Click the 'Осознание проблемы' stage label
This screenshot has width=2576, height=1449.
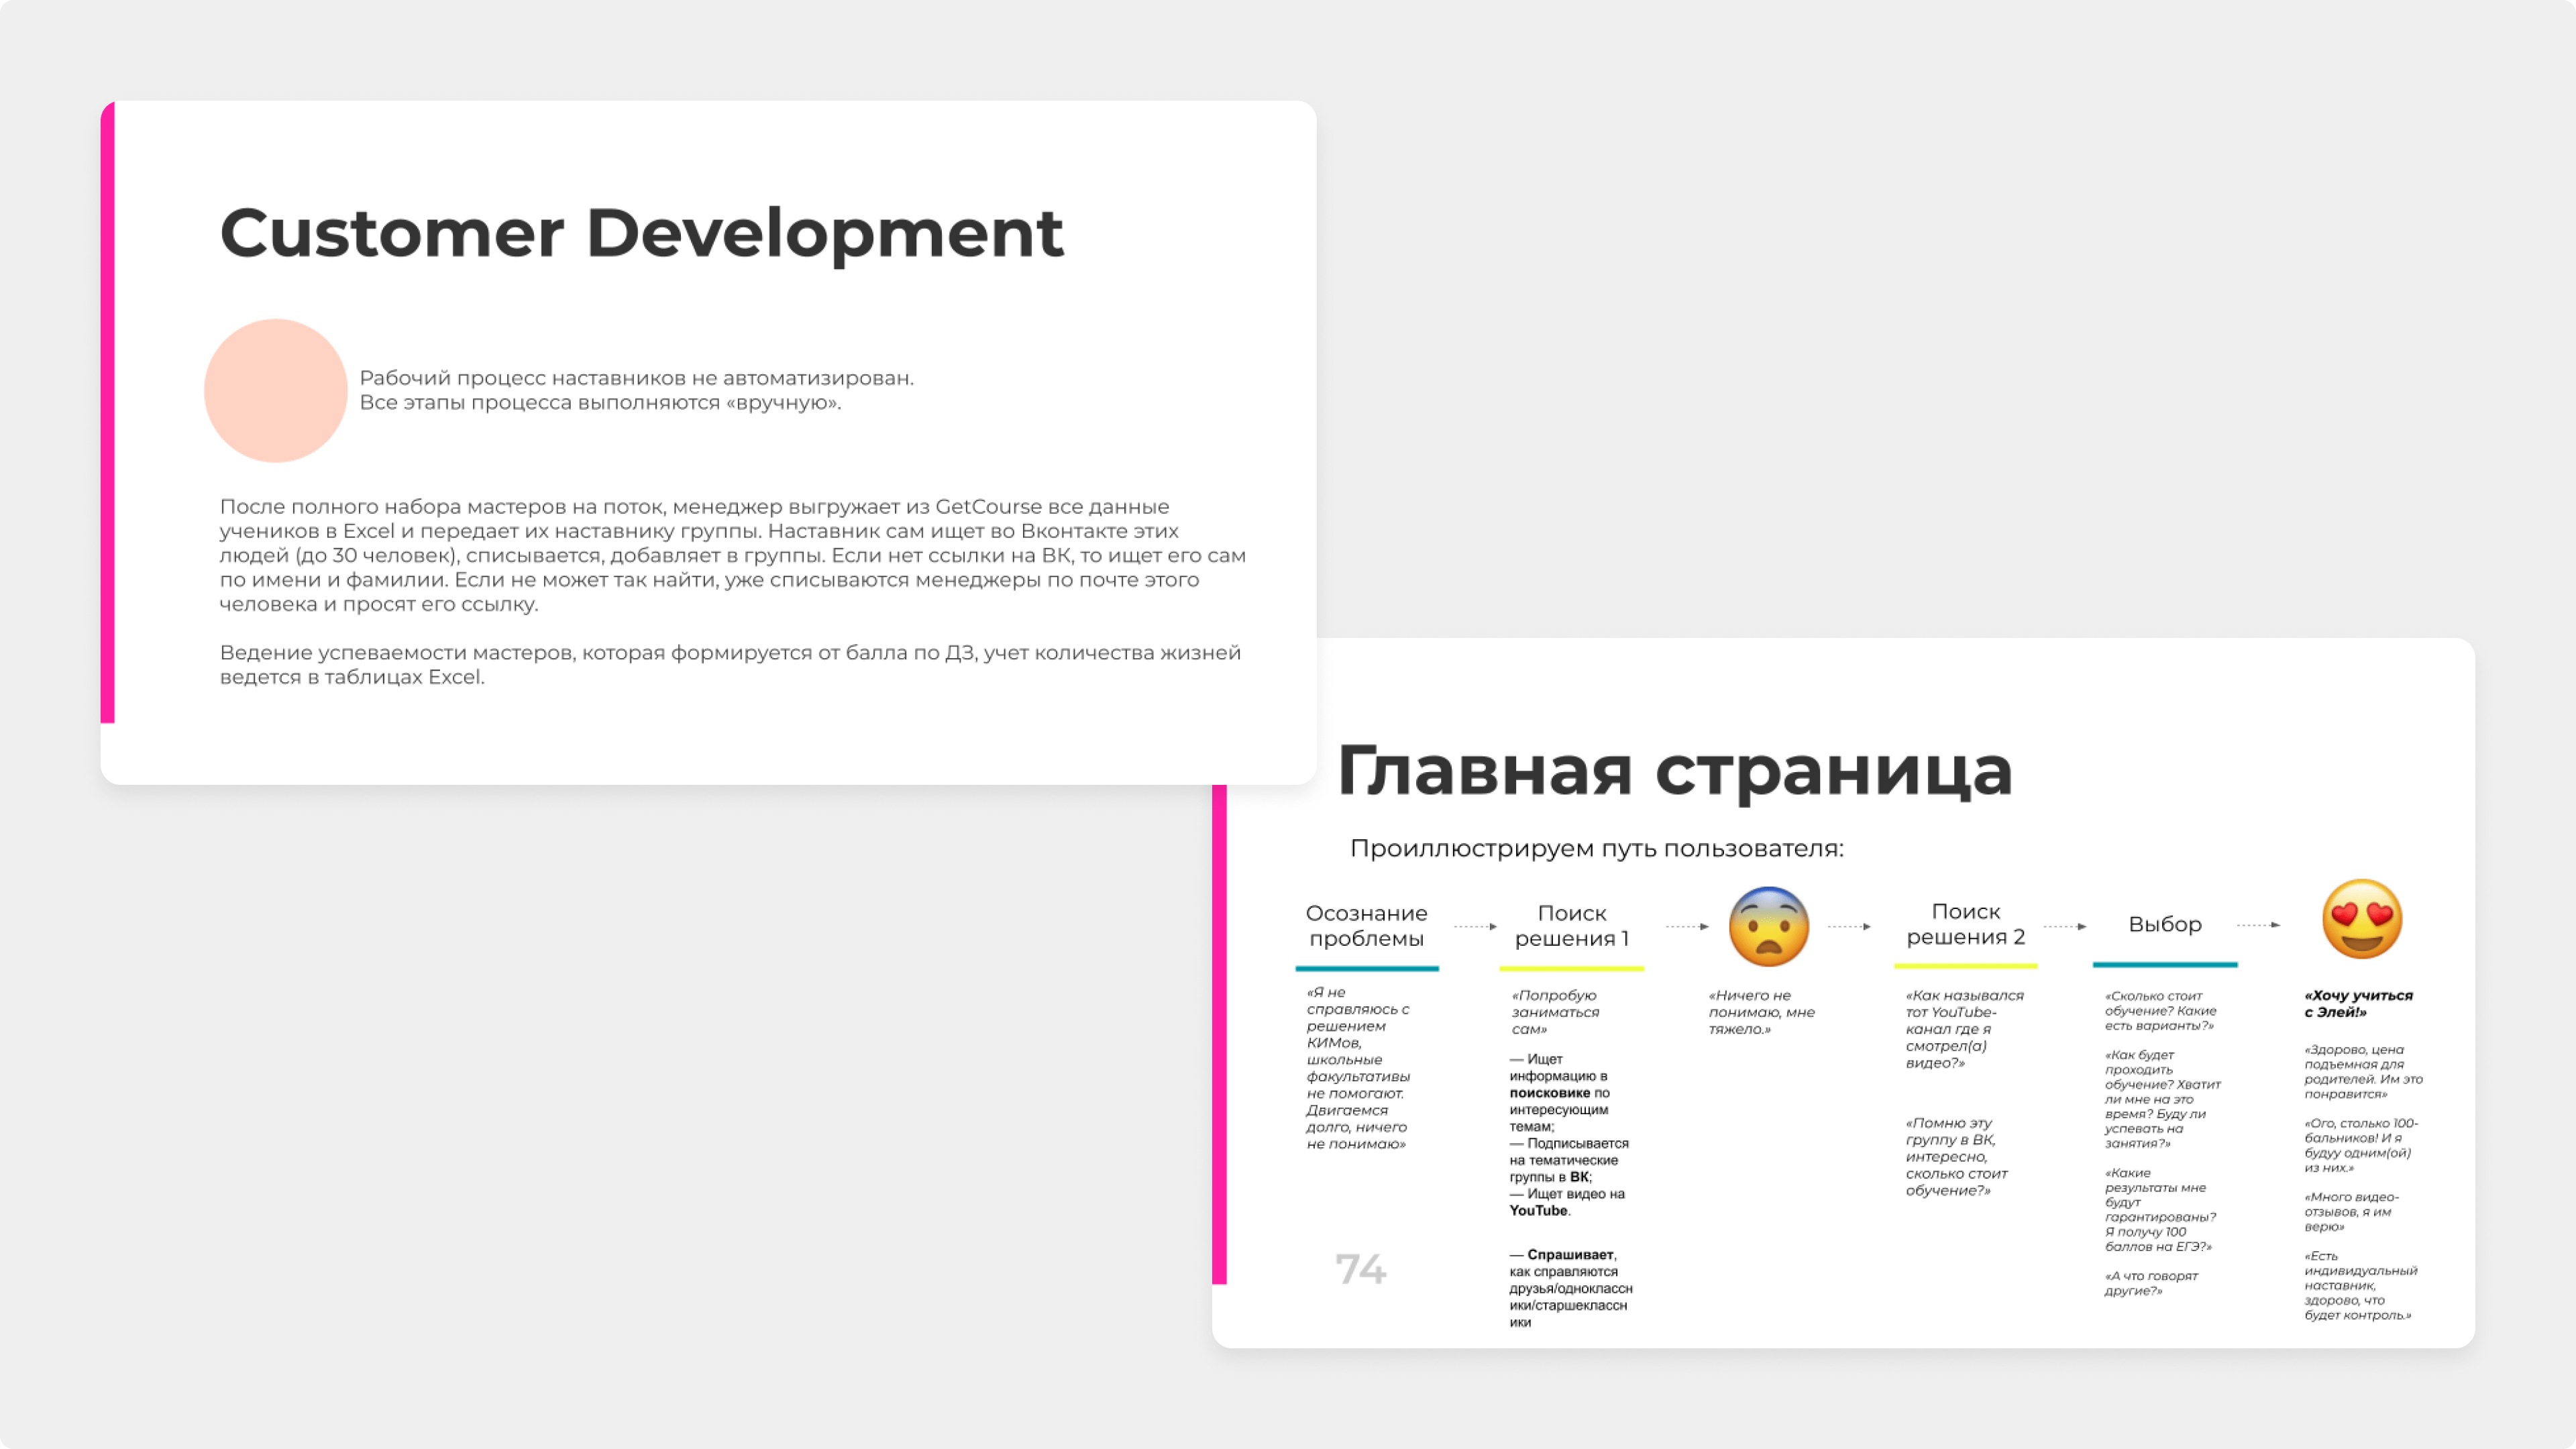click(x=1366, y=926)
